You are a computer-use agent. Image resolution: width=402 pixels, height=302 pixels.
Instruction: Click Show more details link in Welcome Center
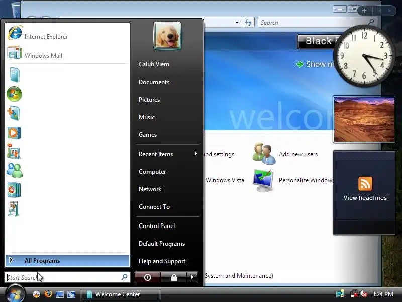317,64
